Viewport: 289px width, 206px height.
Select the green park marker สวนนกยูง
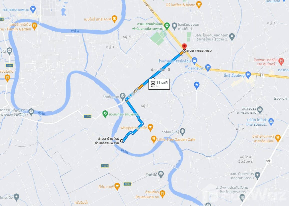tap(105, 114)
